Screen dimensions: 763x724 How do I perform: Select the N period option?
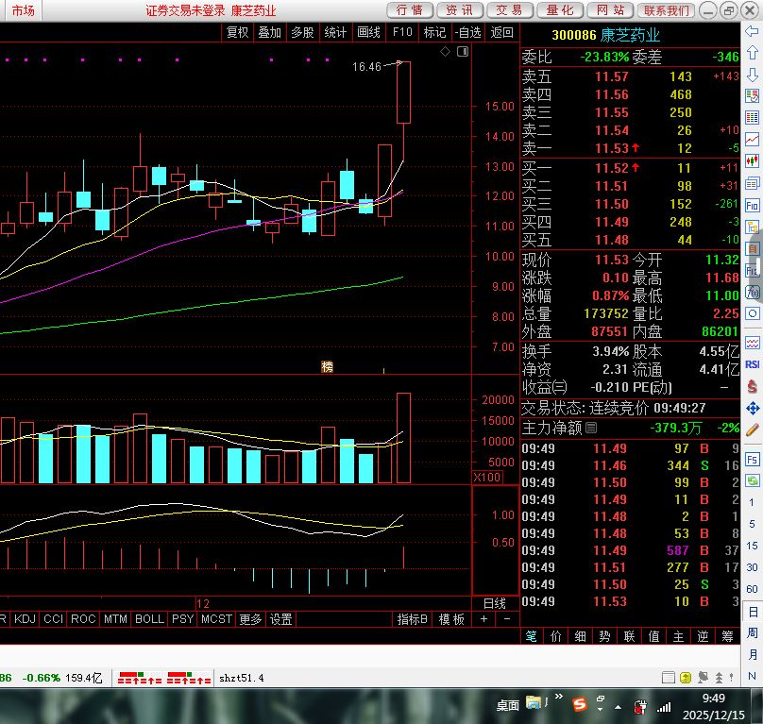point(752,676)
